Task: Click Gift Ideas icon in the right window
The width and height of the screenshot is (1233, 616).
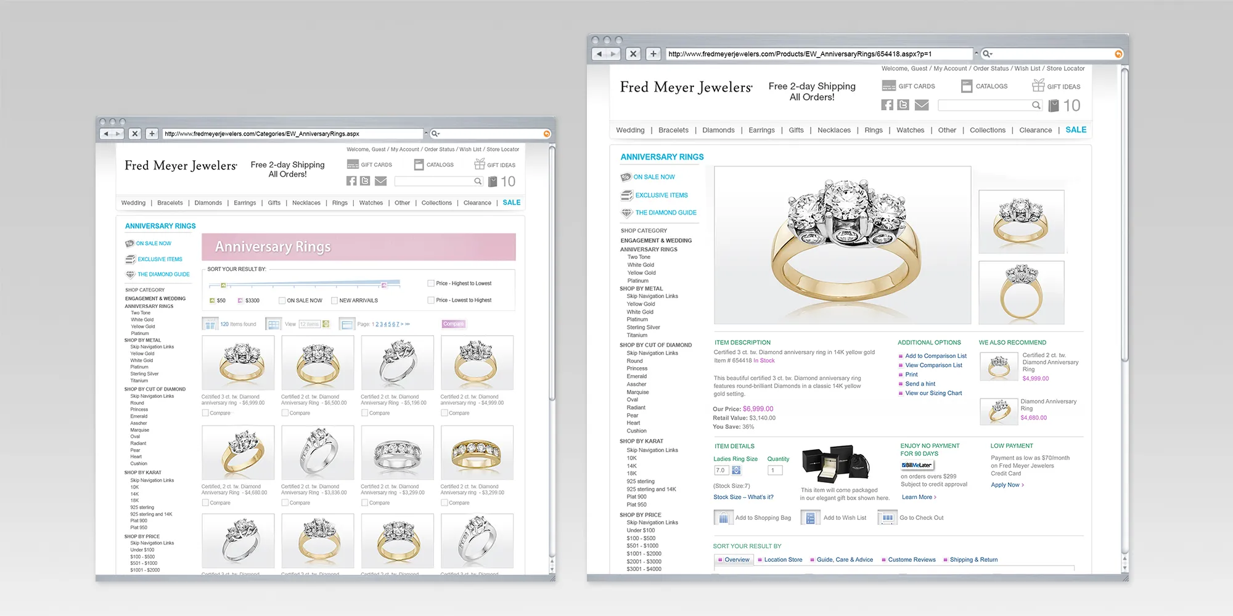Action: pos(1038,85)
